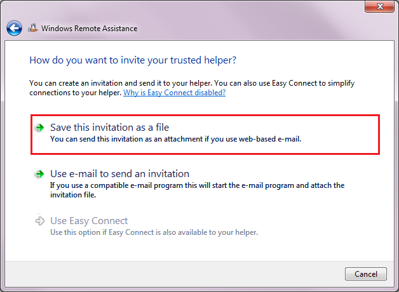Click green arrow beside Save this invitation
399x292 pixels.
click(x=39, y=128)
